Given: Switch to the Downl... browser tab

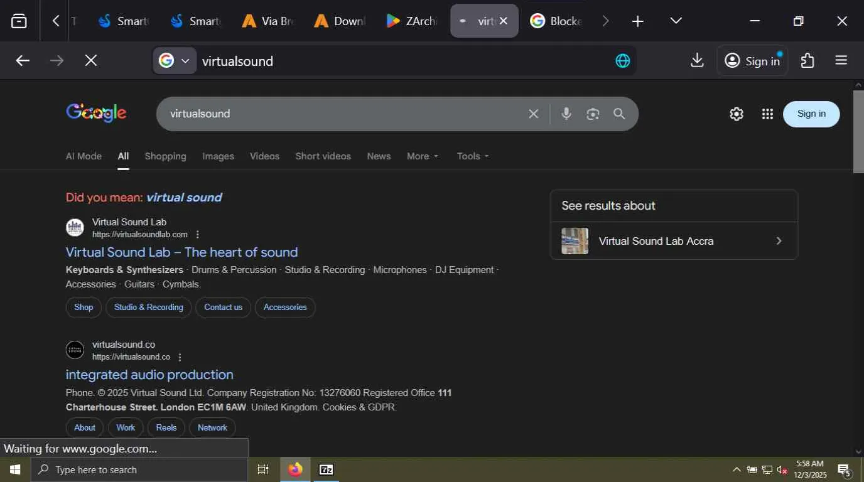Looking at the screenshot, I should [x=340, y=21].
